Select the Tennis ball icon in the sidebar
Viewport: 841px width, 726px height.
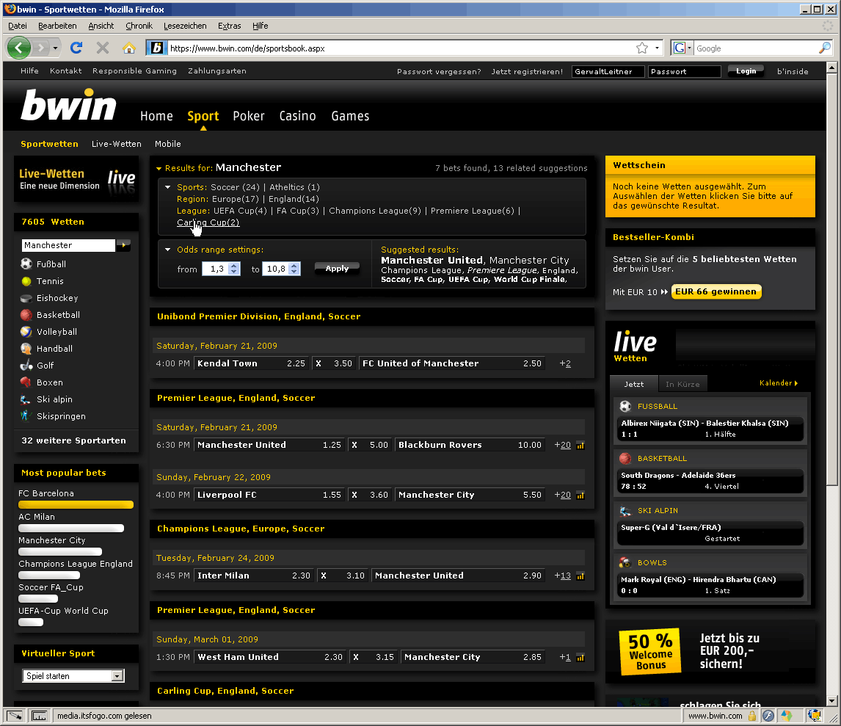coord(26,280)
